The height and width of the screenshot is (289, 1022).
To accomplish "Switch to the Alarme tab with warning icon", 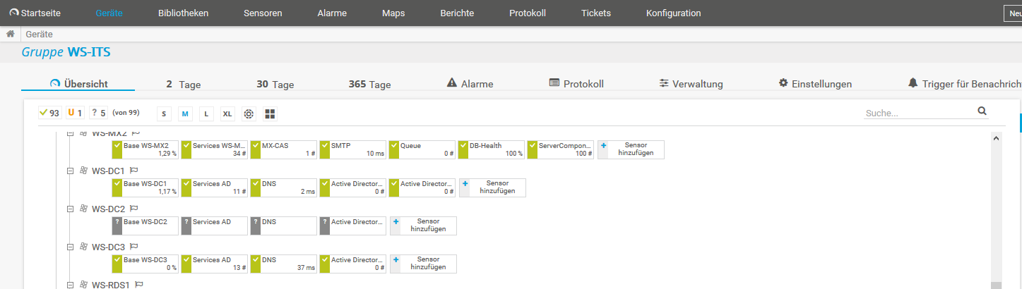I will coord(470,83).
